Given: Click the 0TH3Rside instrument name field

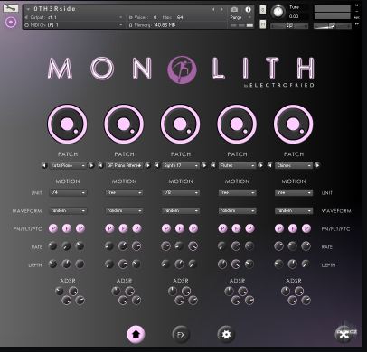Looking at the screenshot, I should coord(120,9).
